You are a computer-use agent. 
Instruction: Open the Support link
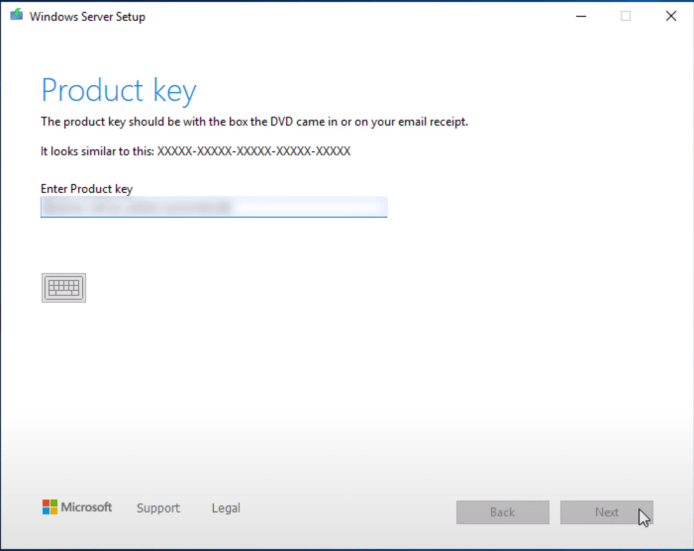[158, 508]
